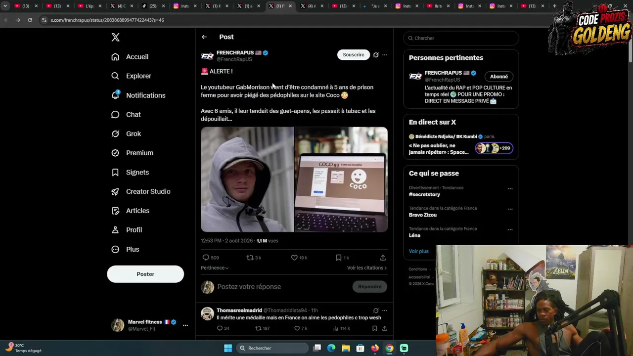The image size is (633, 356).
Task: Click the browser back arrow
Action: (x=6, y=20)
